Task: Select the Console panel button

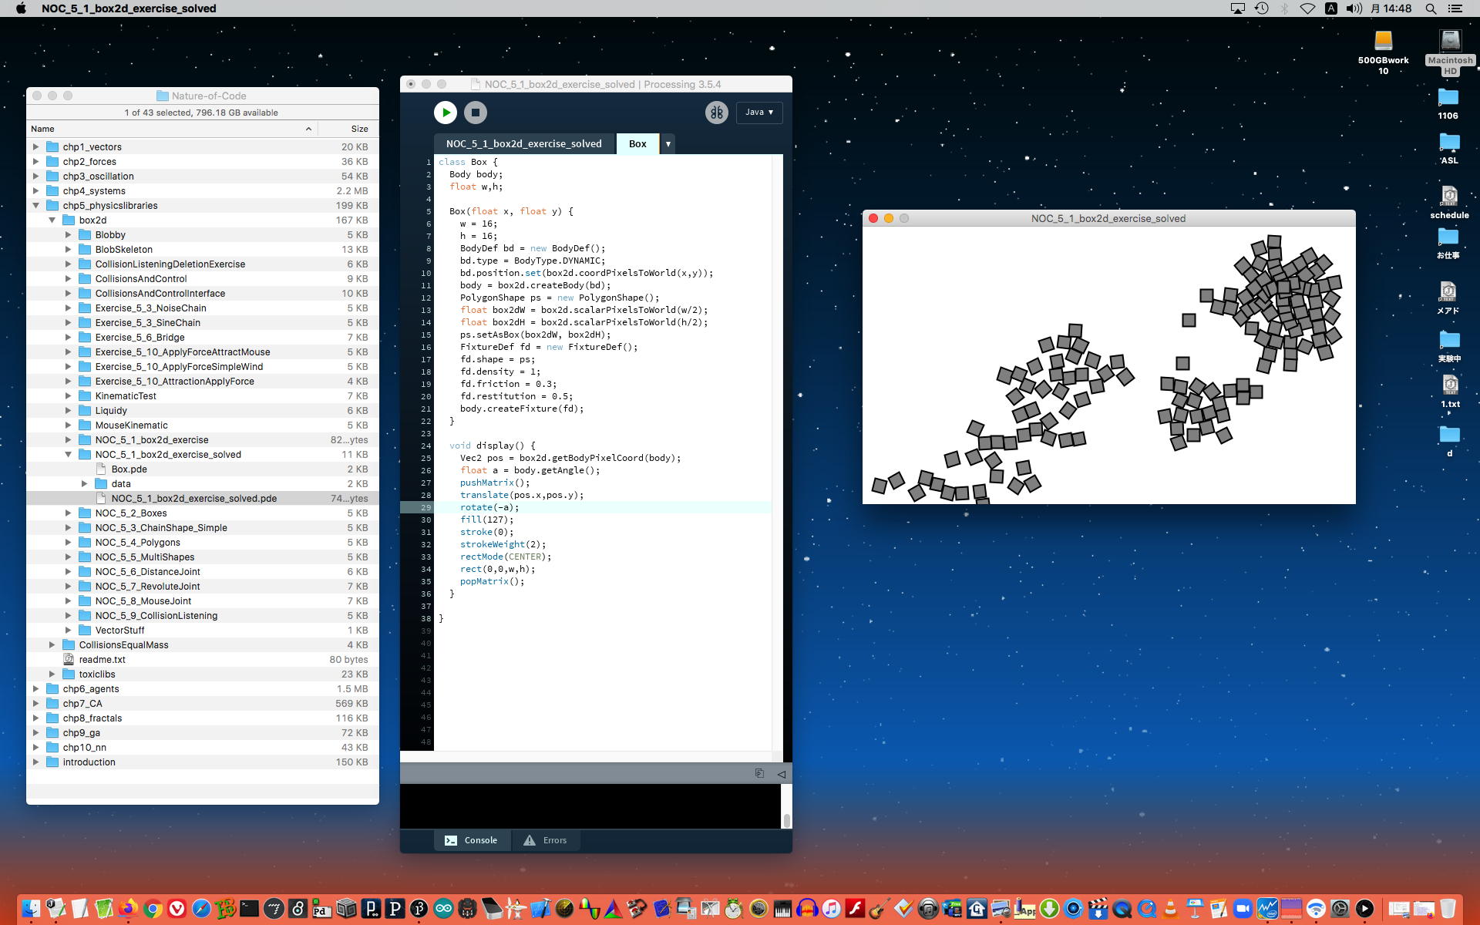Action: pos(472,840)
